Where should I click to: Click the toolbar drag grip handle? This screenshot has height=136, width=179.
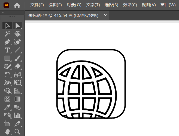pos(12,16)
